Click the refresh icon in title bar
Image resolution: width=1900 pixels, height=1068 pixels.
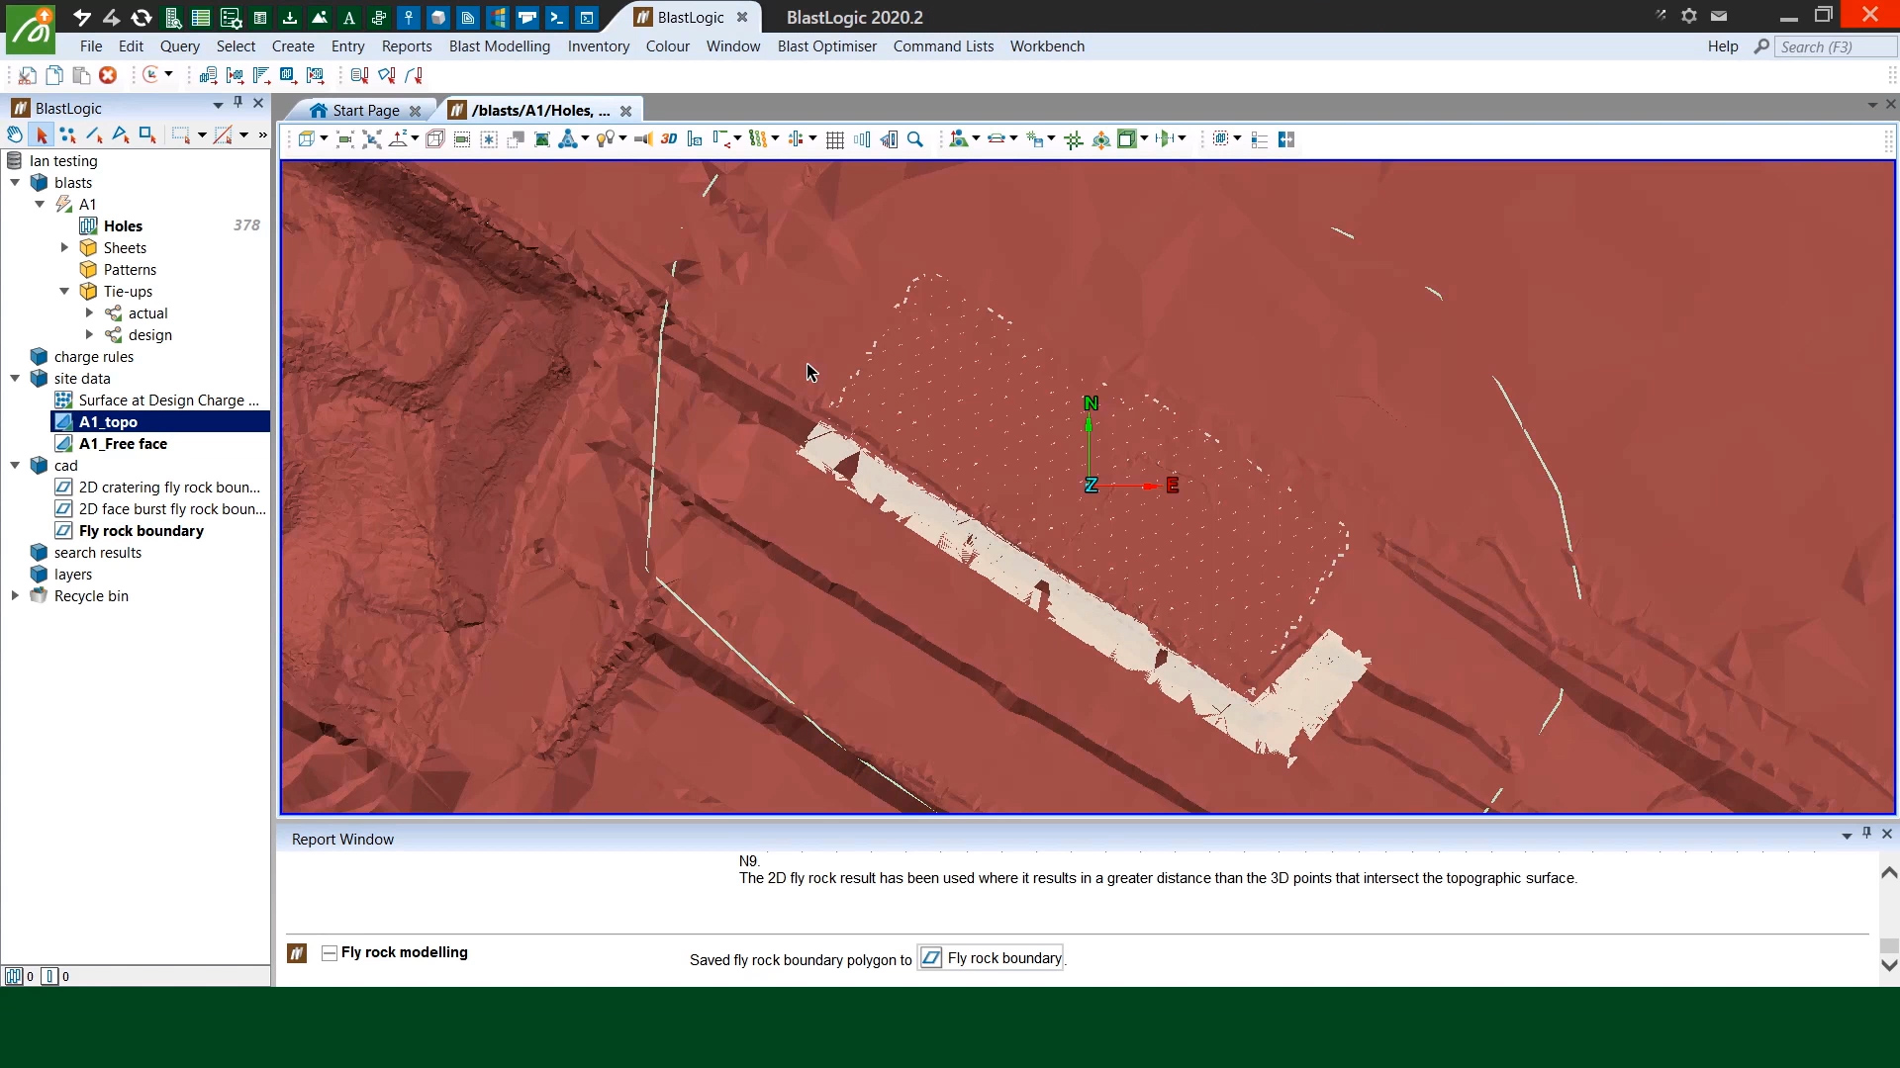point(142,17)
